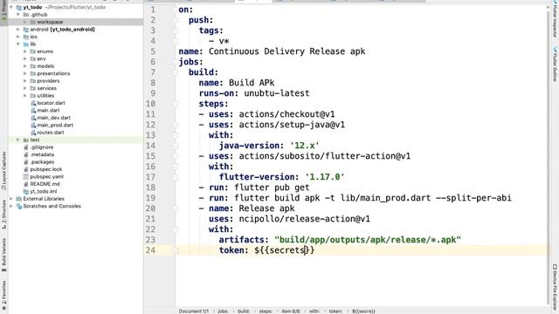This screenshot has height=314, width=559.
Task: Collapse the .github folder arrow
Action: click(18, 15)
